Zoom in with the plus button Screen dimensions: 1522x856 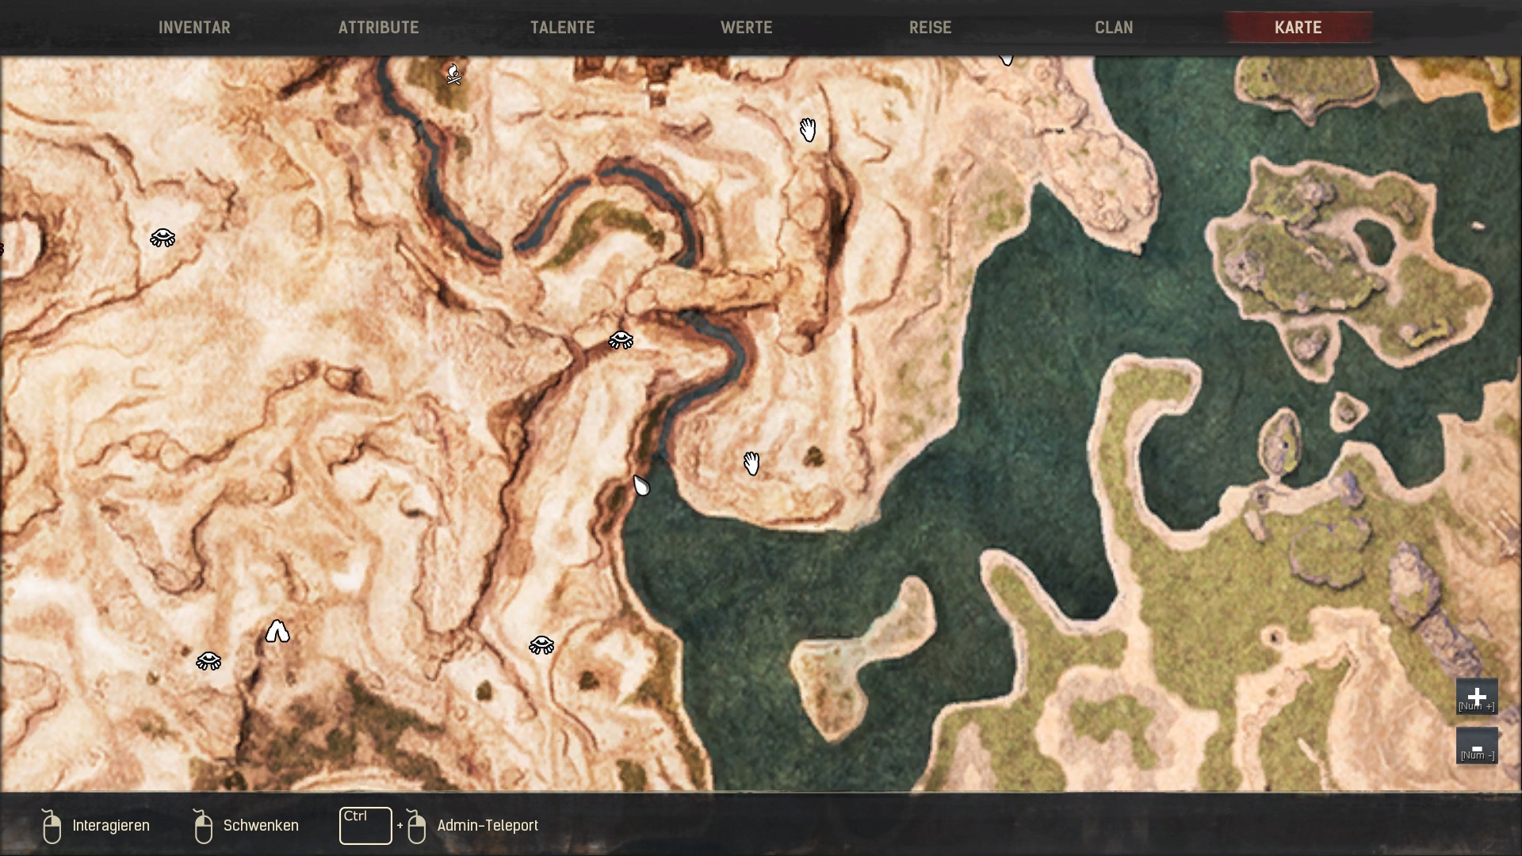(1476, 697)
